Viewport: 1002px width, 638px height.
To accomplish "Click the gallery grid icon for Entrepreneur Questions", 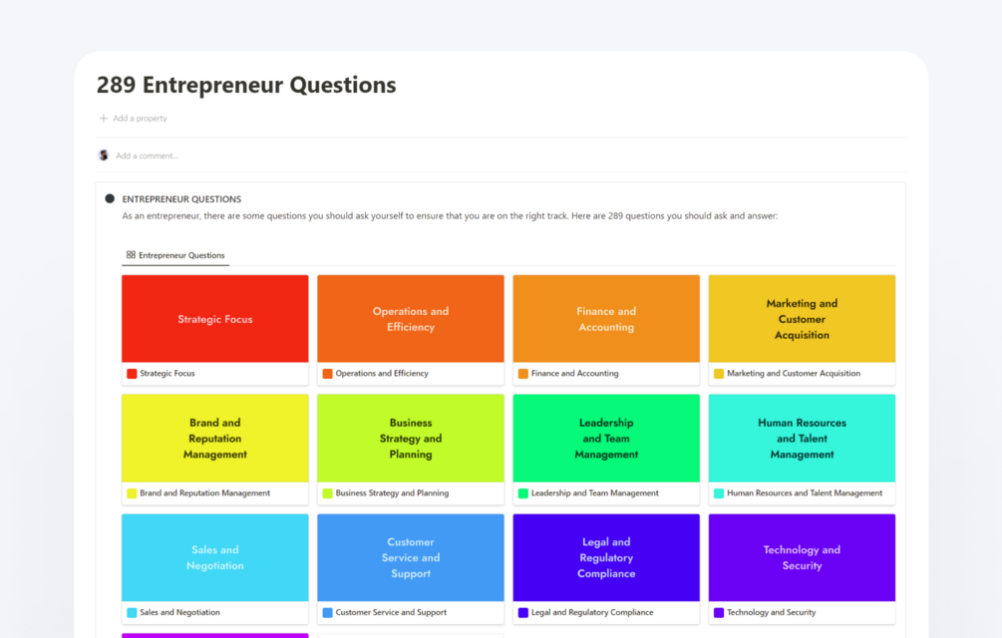I will click(131, 255).
